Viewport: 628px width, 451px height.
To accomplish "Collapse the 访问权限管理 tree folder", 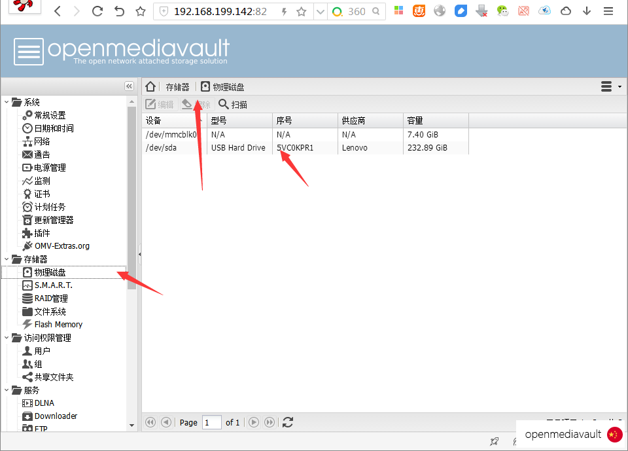I will 7,338.
